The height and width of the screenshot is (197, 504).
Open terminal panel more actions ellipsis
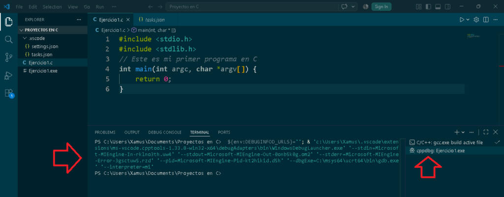tap(472, 132)
